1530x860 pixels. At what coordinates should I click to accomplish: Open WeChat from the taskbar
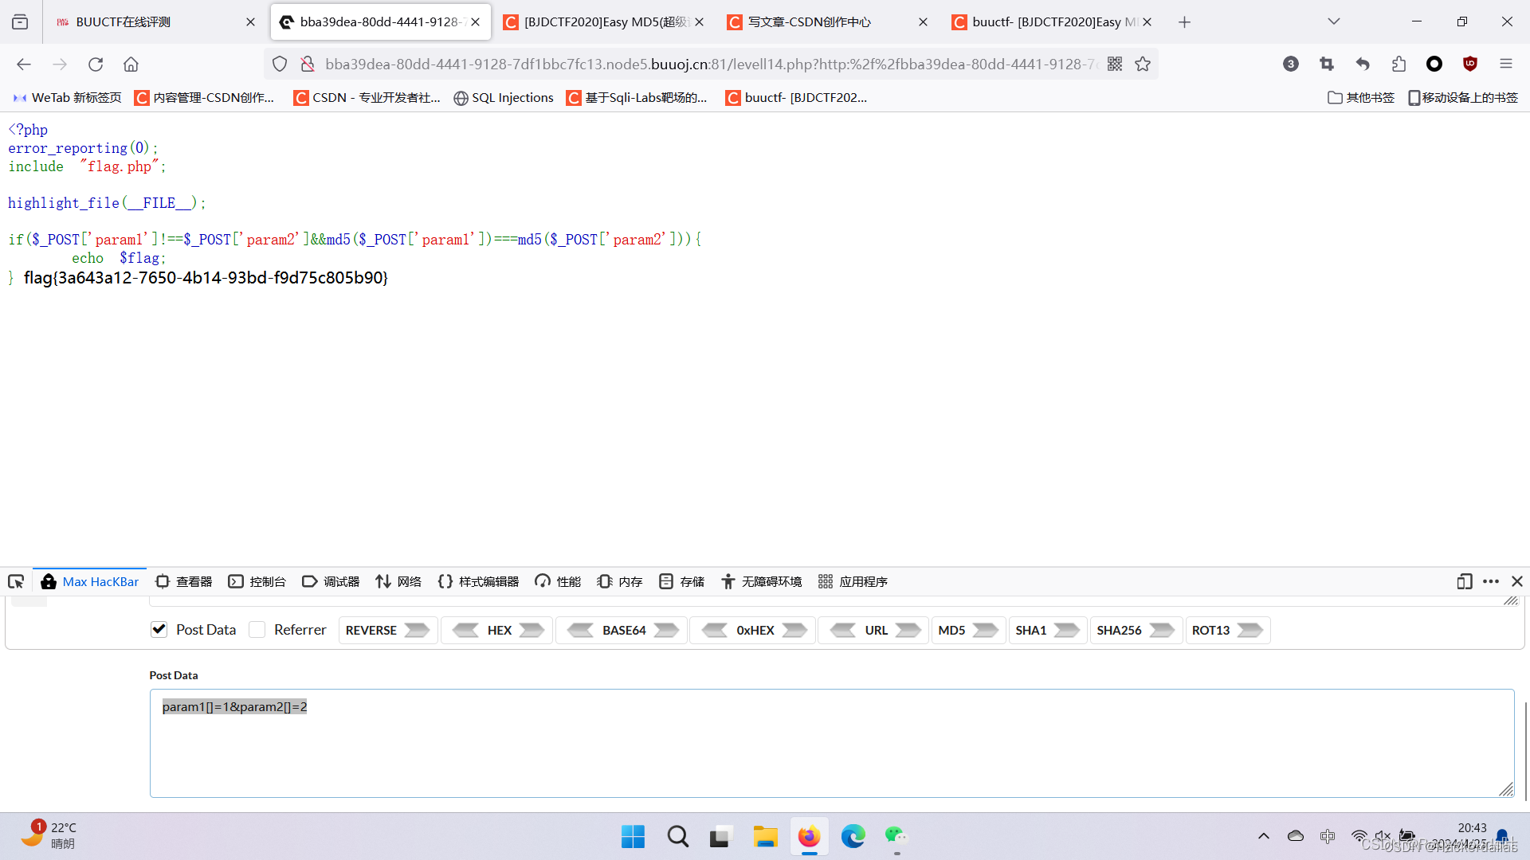coord(896,836)
